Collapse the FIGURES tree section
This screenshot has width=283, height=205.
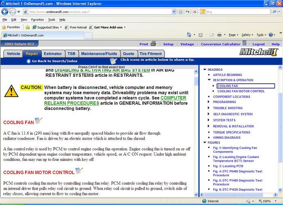point(205,142)
